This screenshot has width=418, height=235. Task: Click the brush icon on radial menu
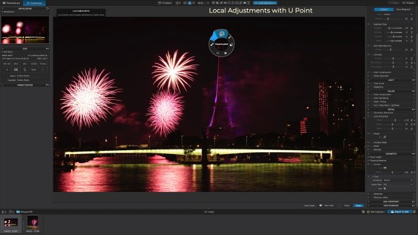pos(212,44)
